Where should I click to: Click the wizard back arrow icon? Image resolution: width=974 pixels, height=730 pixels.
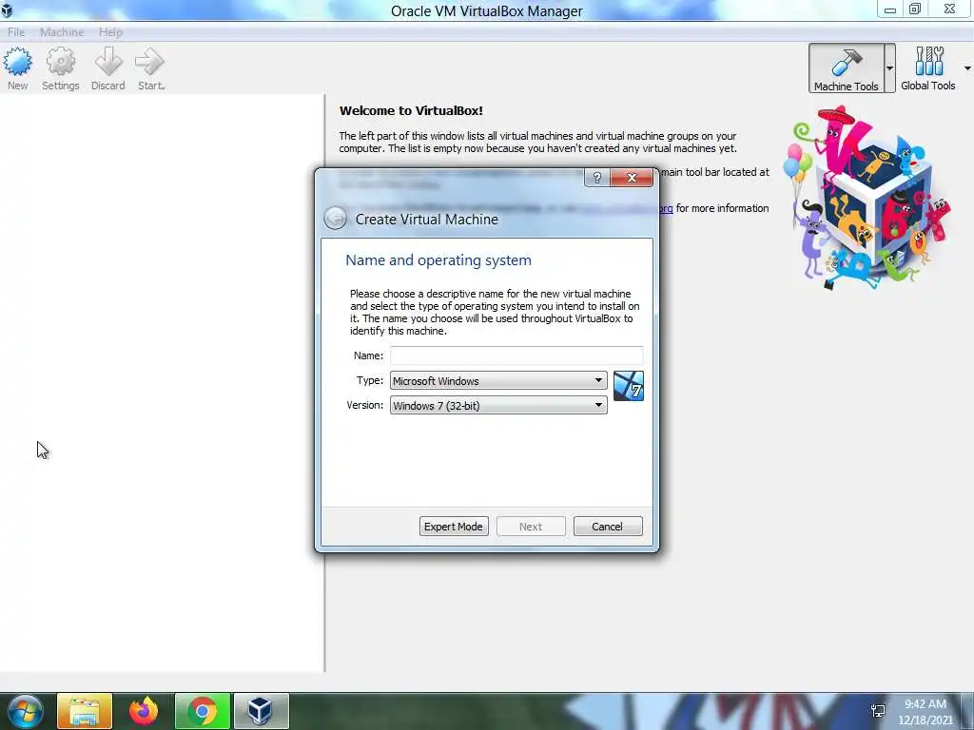pos(336,219)
